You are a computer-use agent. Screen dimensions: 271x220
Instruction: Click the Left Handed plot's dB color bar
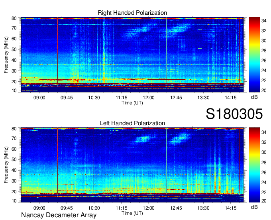pos(254,165)
